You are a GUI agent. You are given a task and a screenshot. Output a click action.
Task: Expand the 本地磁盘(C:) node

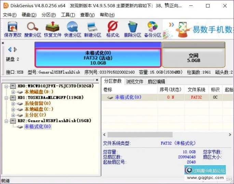pos(13,109)
